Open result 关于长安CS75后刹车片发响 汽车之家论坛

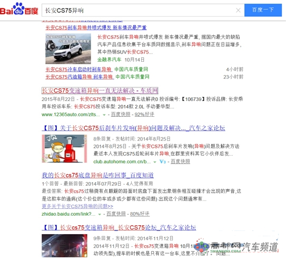coord(134,128)
